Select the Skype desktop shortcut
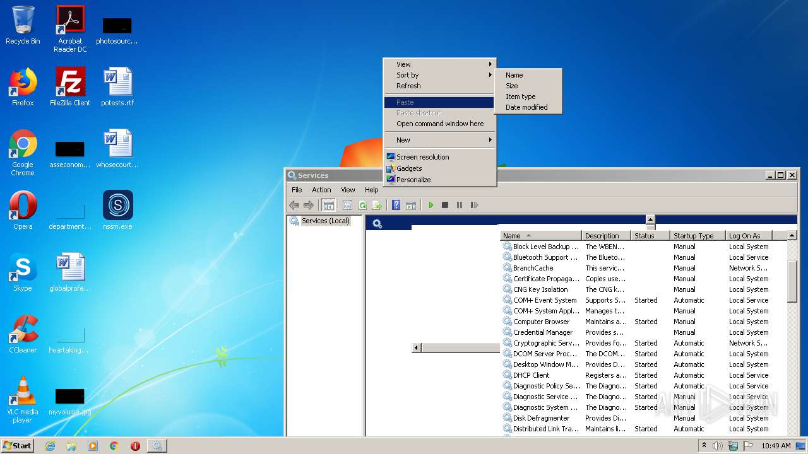Viewport: 808px width, 454px height. [23, 272]
